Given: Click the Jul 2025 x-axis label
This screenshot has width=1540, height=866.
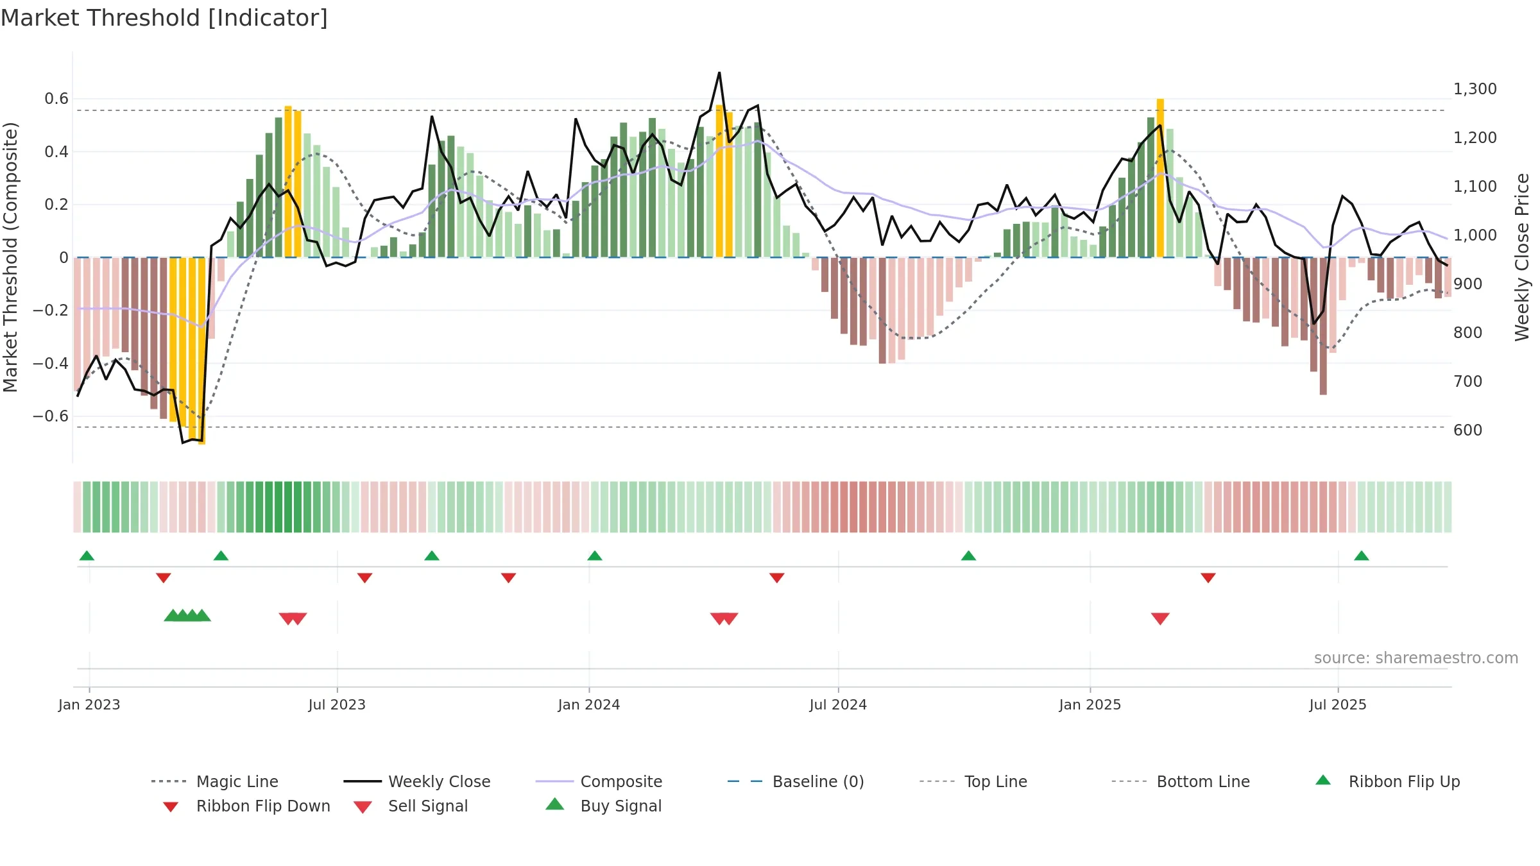Looking at the screenshot, I should (1338, 704).
